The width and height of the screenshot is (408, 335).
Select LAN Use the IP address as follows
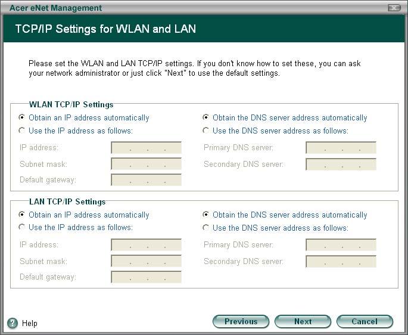[x=22, y=227]
